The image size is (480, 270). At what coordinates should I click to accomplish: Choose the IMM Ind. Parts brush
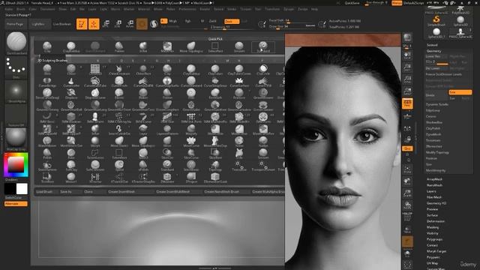click(191, 118)
